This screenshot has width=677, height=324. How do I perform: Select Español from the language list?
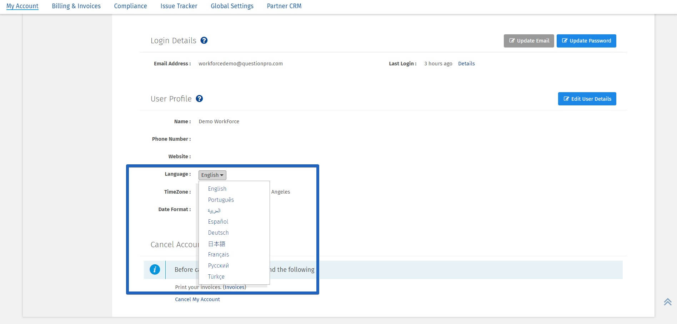coord(218,221)
